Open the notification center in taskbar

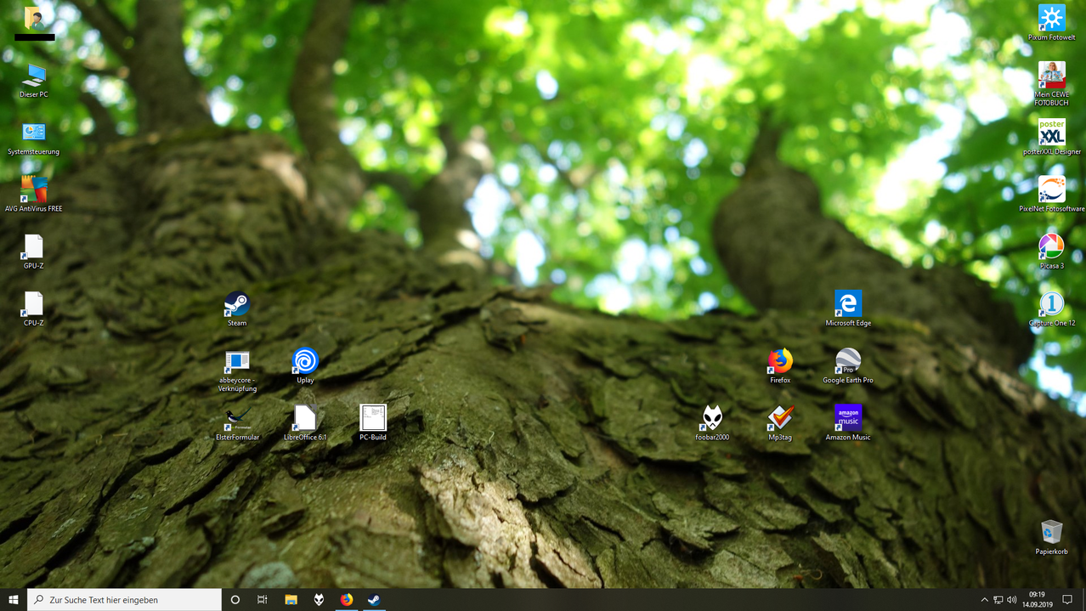pos(1068,600)
